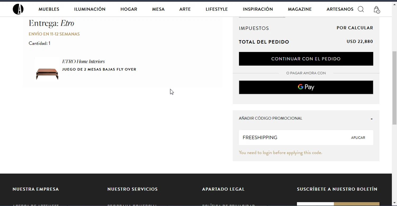This screenshot has height=206, width=397.
Task: Click the Apartado Legal footer heading
Action: 223,189
